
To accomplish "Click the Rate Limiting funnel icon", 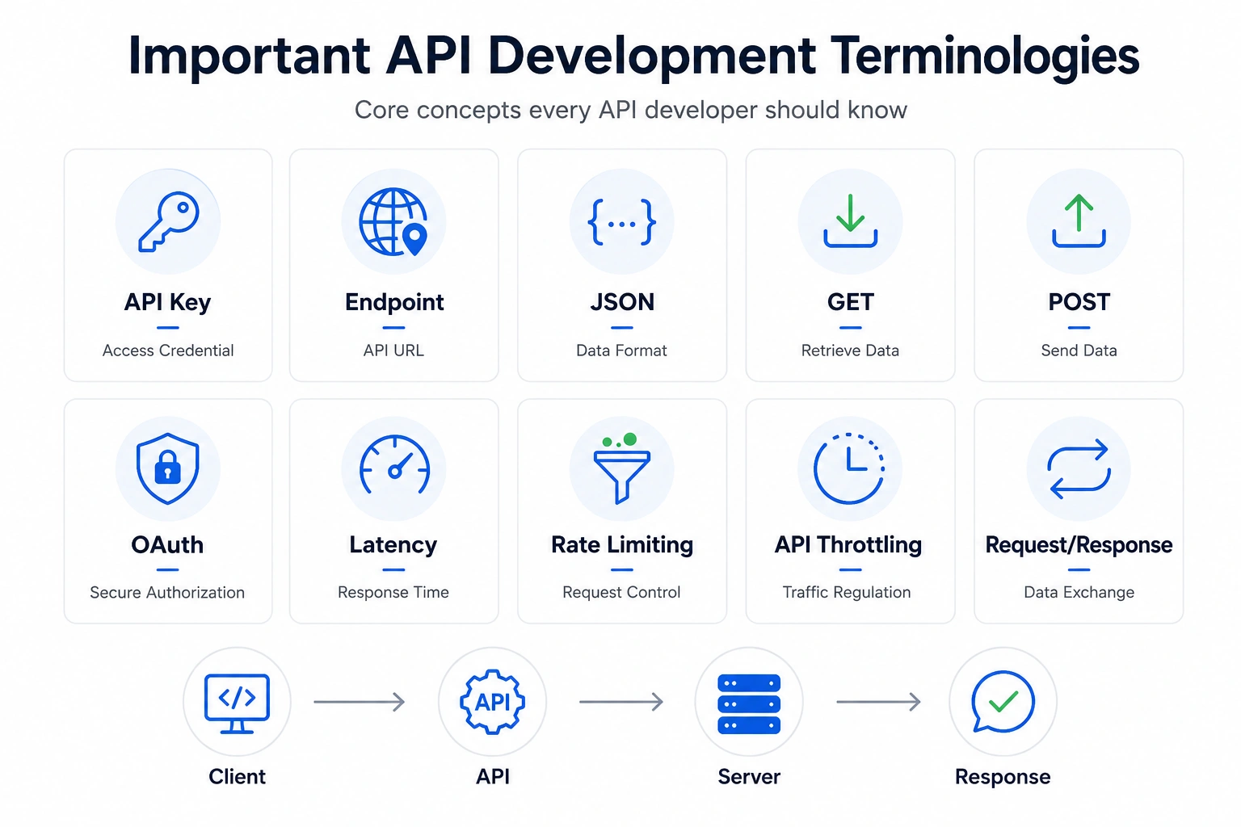I will [621, 468].
